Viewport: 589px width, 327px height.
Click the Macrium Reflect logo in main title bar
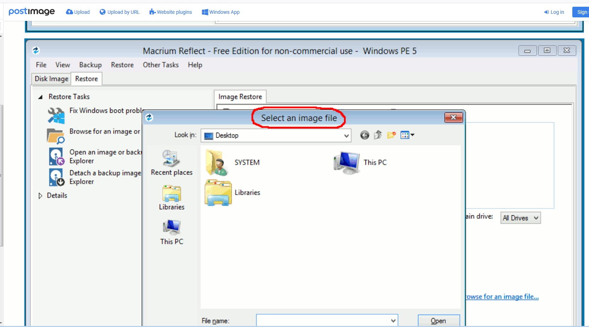[x=36, y=50]
